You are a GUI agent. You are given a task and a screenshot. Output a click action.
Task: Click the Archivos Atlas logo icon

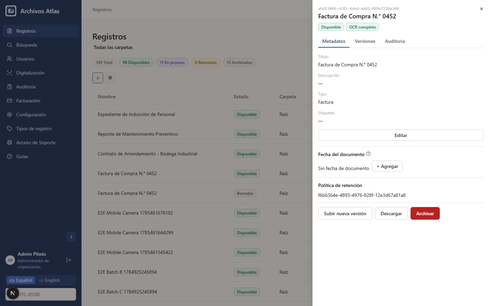tap(11, 11)
